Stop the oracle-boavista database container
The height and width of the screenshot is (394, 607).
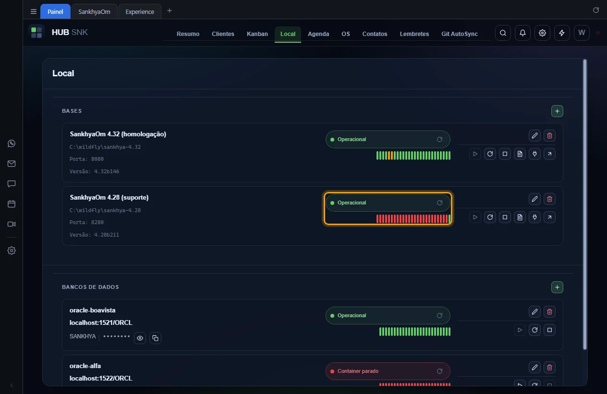(550, 330)
